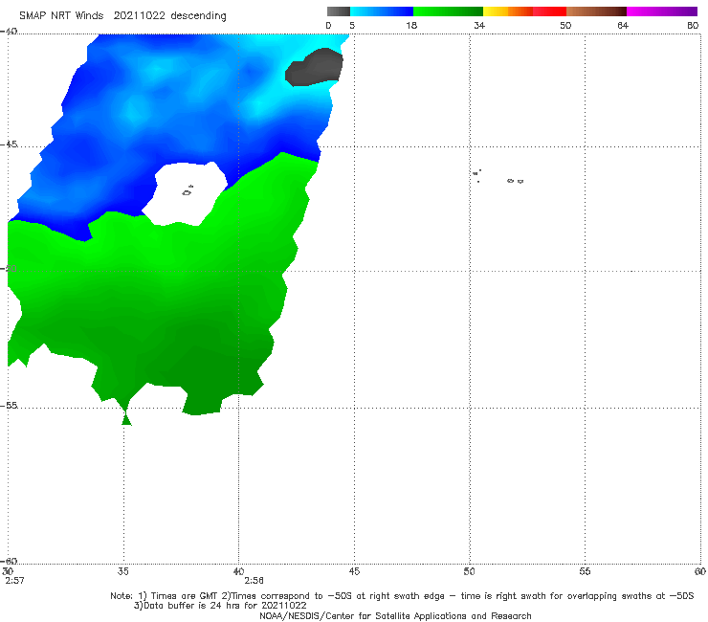Click the island outlines east of 50 longitude
This screenshot has height=622, width=708.
click(x=498, y=177)
